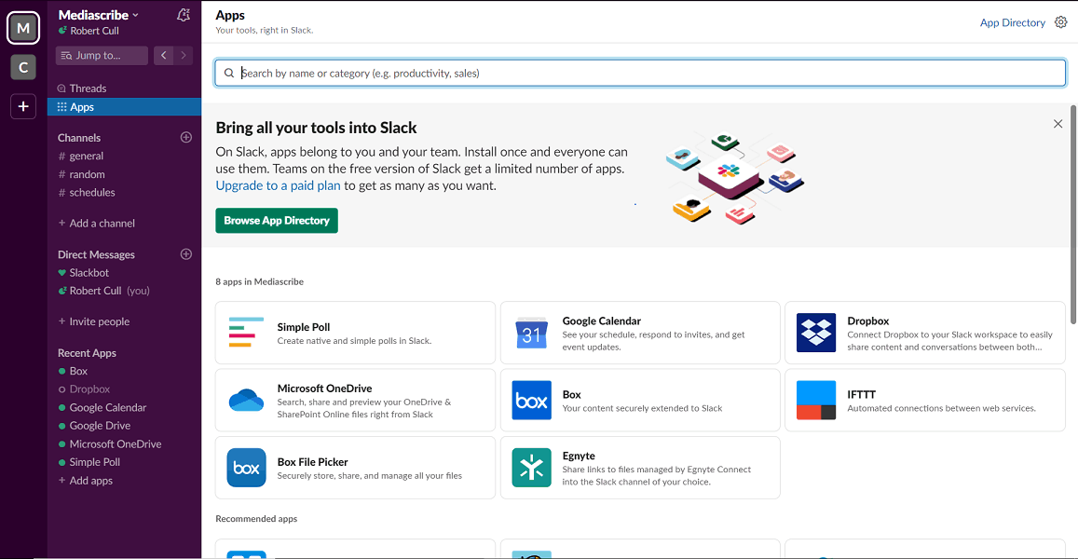Switch to the workspace icon labeled C
Screen dimensions: 1078x559
coord(23,67)
